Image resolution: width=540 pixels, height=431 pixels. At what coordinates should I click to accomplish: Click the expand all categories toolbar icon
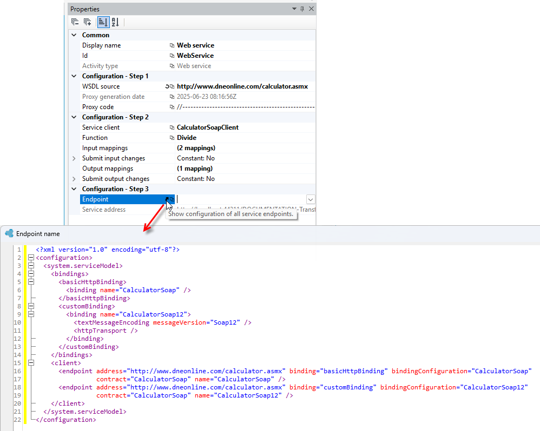[x=88, y=22]
